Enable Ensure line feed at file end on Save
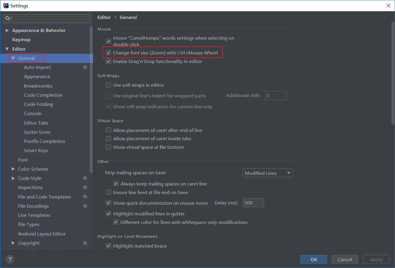Image resolution: width=395 pixels, height=268 pixels. 109,193
